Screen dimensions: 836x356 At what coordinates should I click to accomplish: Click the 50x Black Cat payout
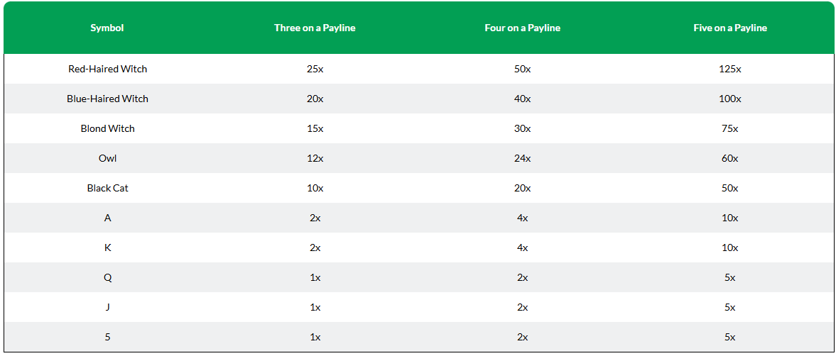(730, 188)
